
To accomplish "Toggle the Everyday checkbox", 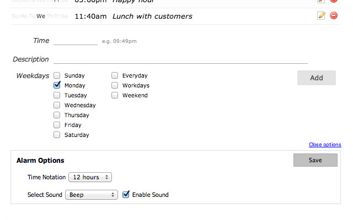I will tap(115, 76).
